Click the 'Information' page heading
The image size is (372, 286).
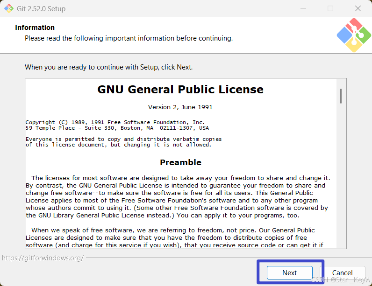[35, 28]
